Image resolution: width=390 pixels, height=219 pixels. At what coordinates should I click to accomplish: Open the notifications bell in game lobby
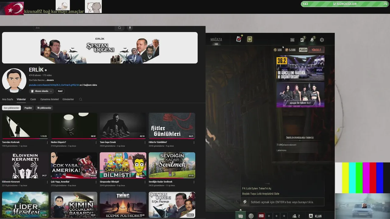coord(312,40)
